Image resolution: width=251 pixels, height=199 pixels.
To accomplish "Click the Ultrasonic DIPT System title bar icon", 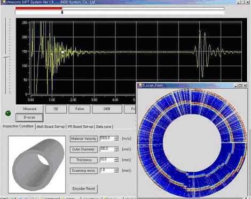I will [3, 2].
